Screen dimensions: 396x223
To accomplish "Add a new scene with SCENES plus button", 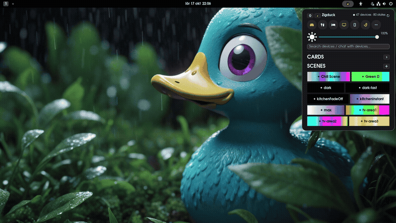I will click(387, 66).
